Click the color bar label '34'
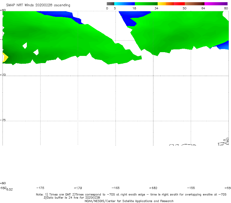 (156, 8)
